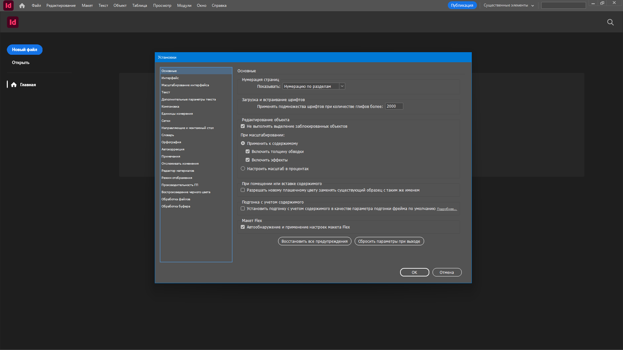Expand the 'Существенные элементы' workspace switcher
This screenshot has height=350, width=623.
coord(508,6)
